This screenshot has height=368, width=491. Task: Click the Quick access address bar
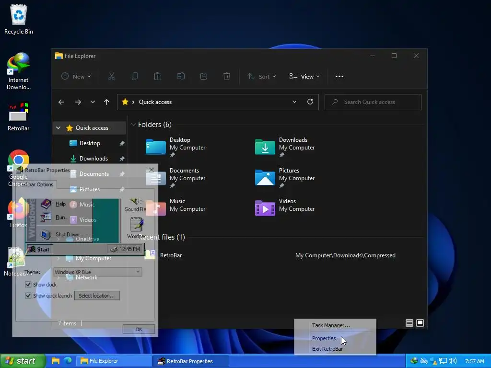click(x=218, y=102)
